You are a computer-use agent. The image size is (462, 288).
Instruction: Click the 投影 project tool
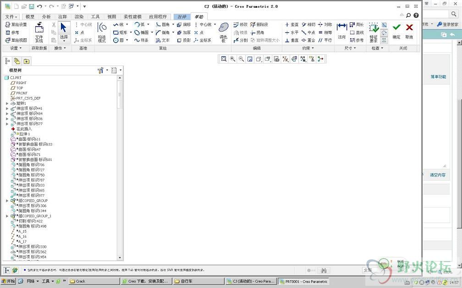coord(184,40)
